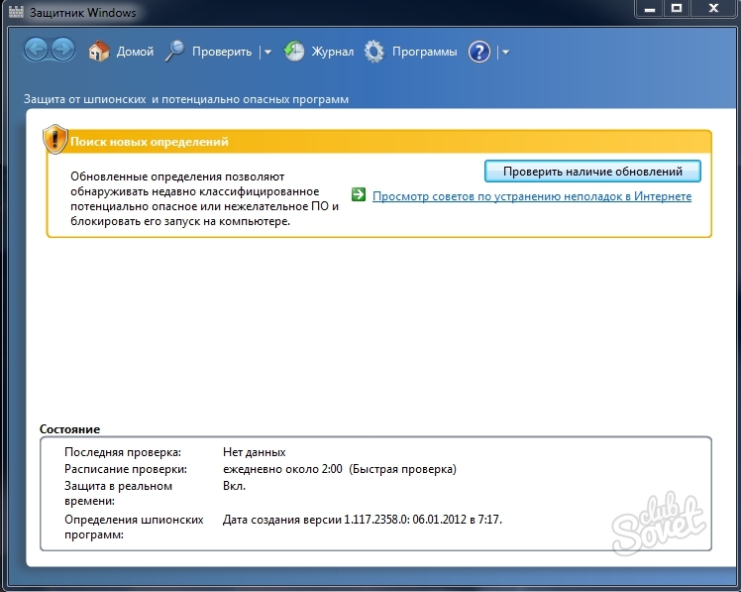The image size is (741, 592).
Task: Click the Последняя проверка label
Action: click(123, 452)
